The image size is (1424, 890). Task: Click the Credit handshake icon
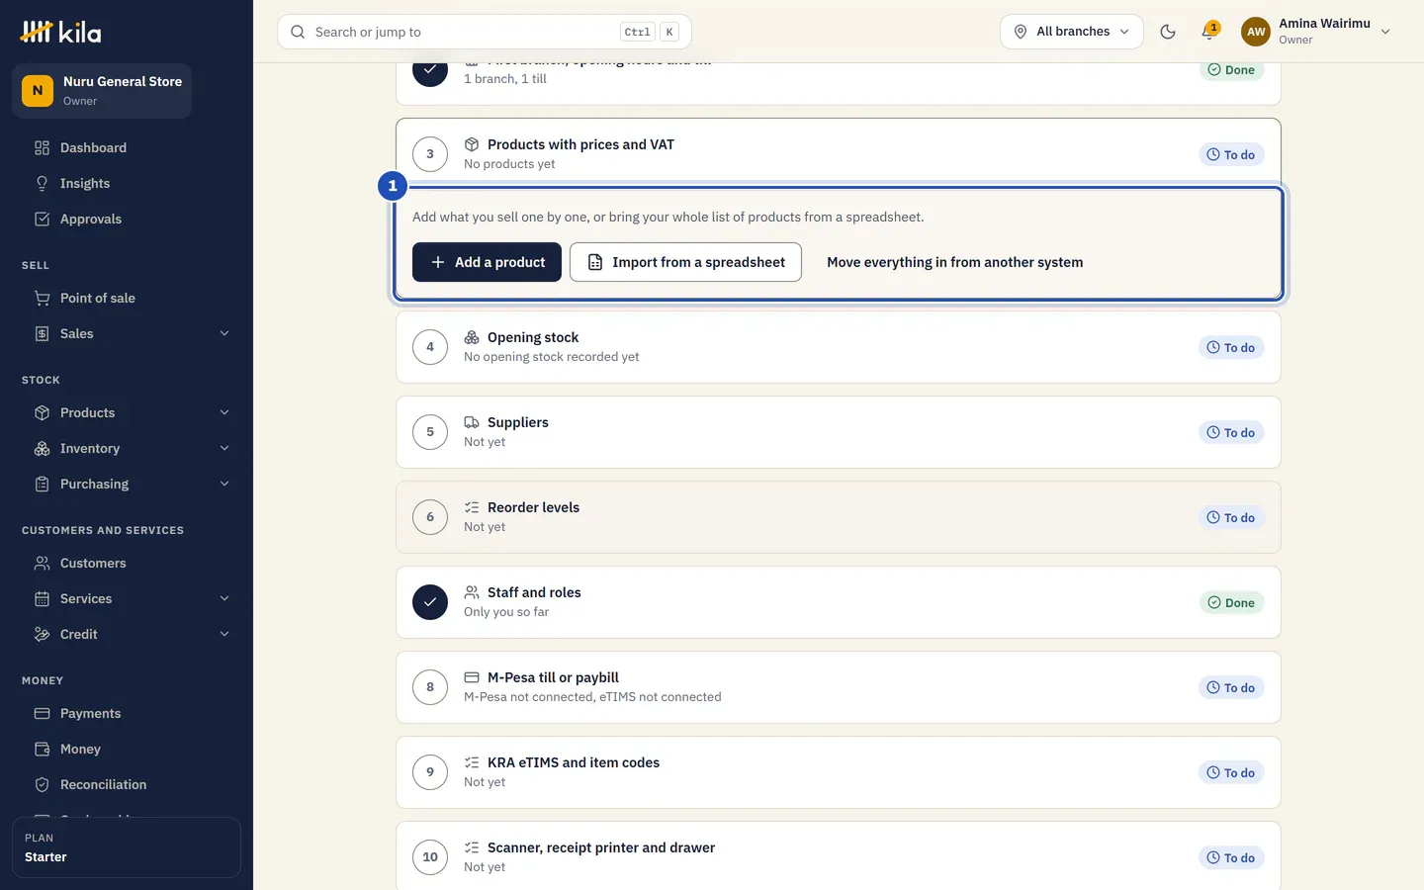click(42, 635)
